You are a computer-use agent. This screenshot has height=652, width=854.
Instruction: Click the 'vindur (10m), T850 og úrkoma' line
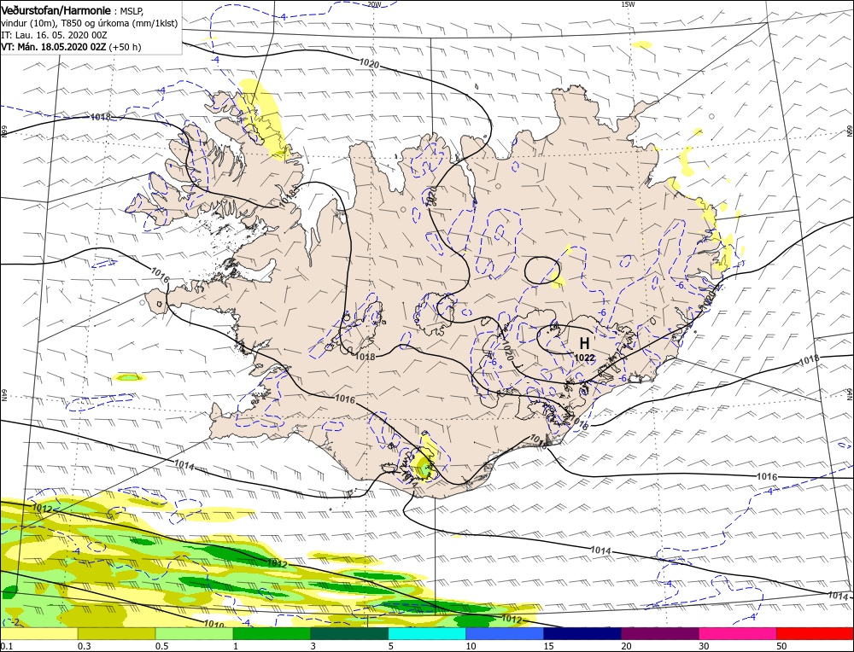point(90,23)
